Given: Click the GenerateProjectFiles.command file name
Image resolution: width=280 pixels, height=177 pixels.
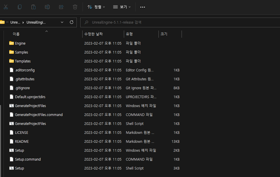Looking at the screenshot, I should pyautogui.click(x=39, y=115).
